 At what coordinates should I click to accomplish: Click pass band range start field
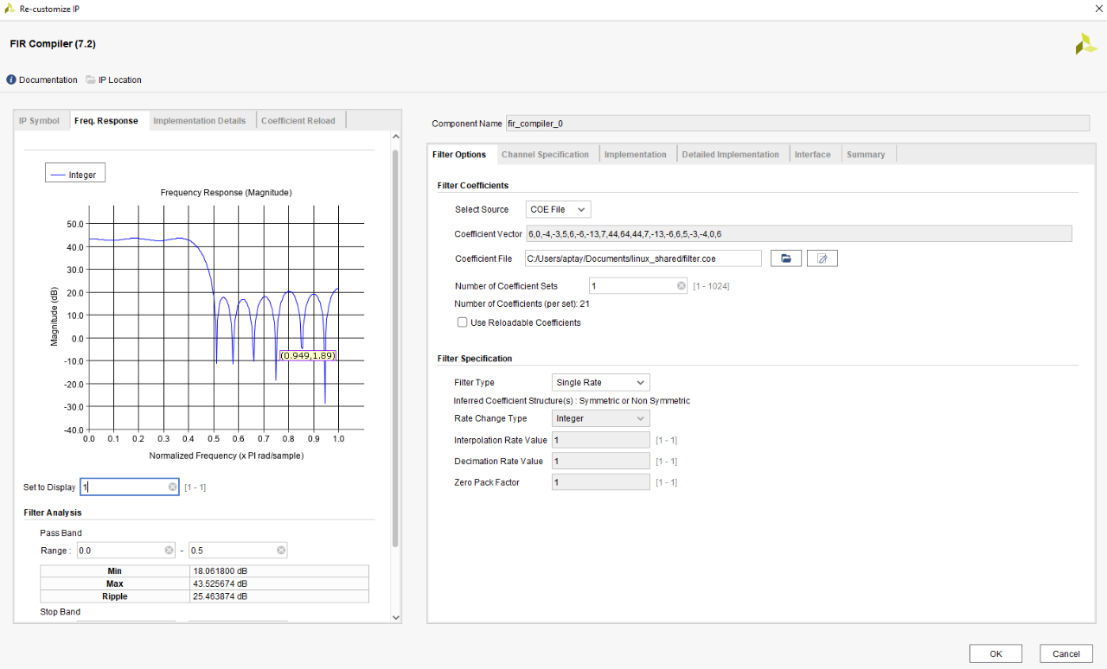[126, 551]
